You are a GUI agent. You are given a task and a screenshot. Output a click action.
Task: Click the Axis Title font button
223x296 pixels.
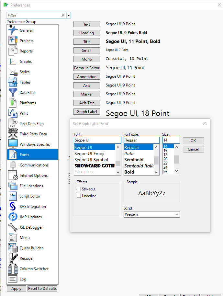87,103
